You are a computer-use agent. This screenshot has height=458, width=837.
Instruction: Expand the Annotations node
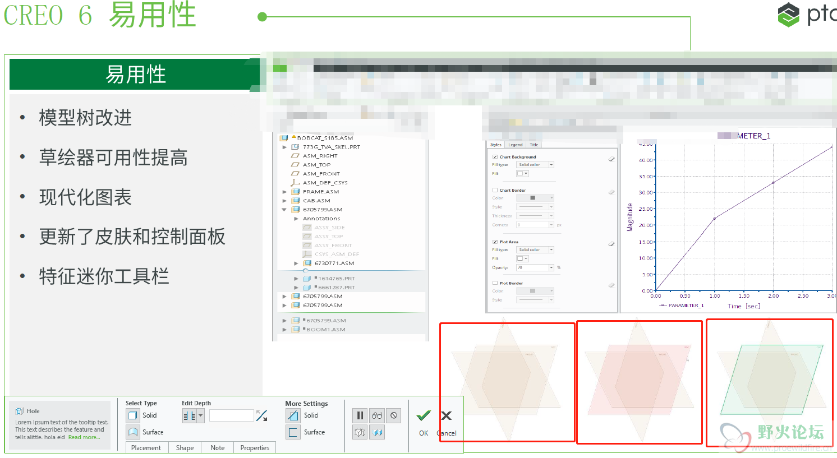point(296,219)
